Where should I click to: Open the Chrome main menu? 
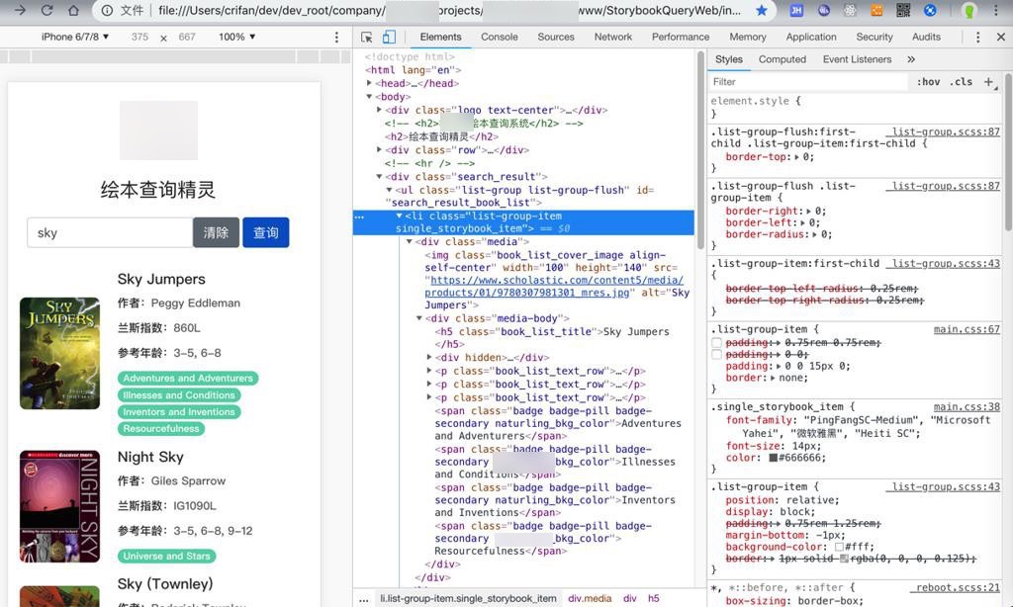[995, 10]
